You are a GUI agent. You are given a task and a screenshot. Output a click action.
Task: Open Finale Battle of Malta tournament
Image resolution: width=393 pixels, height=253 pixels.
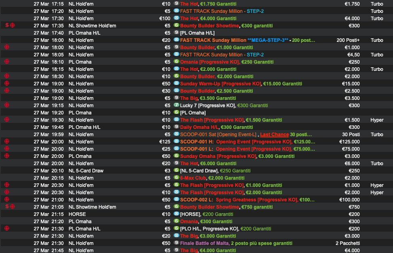[x=236, y=243]
